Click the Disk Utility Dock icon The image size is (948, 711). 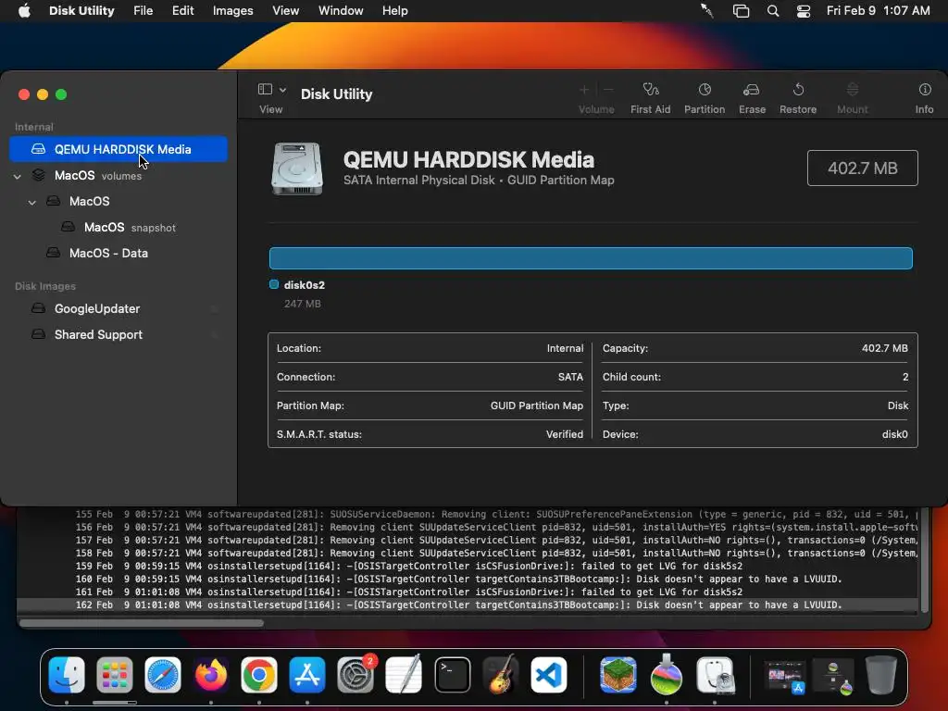716,675
